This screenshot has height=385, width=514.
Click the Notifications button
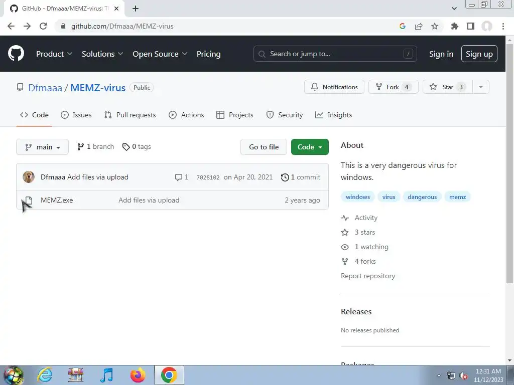(334, 87)
